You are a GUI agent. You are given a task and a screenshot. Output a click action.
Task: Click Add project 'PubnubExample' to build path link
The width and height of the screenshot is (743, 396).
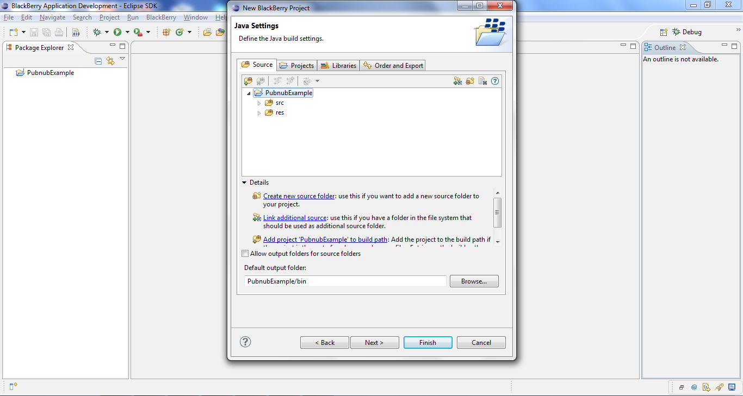tap(325, 239)
